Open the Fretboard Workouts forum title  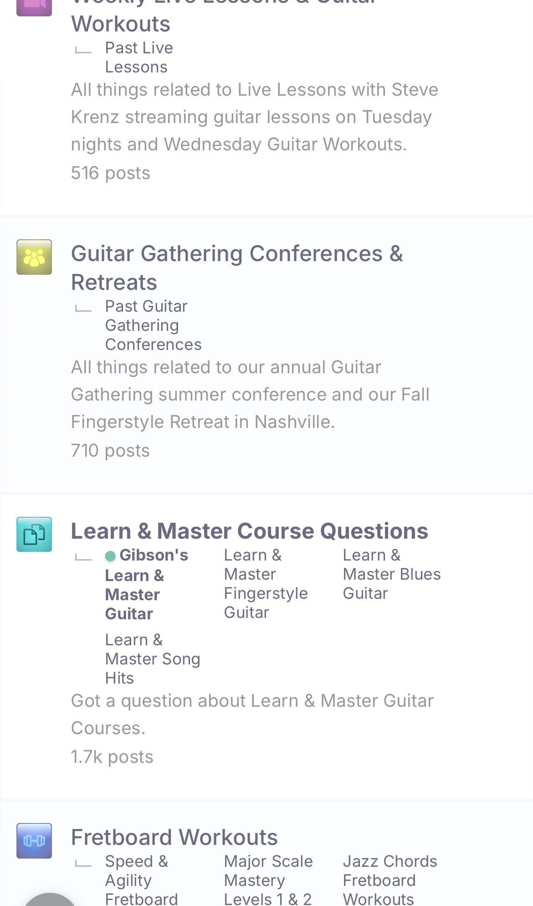pos(174,837)
